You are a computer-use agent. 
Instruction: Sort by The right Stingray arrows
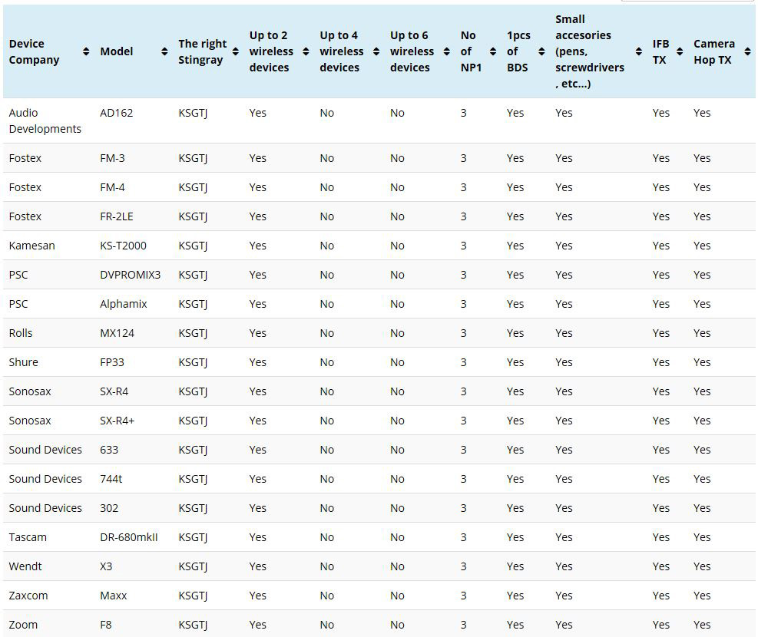(236, 51)
